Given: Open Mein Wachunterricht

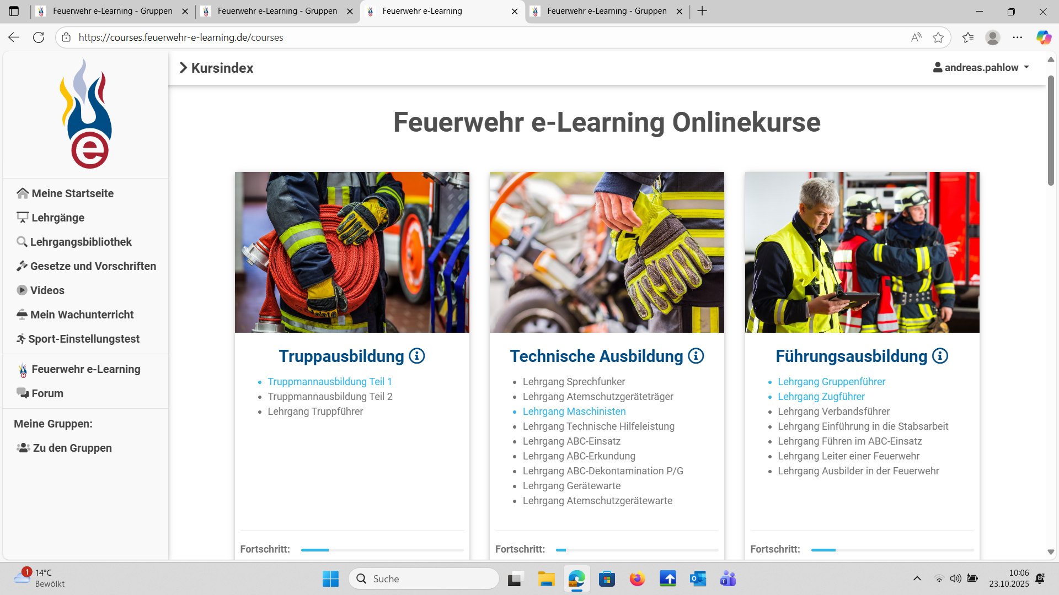Looking at the screenshot, I should pos(82,315).
